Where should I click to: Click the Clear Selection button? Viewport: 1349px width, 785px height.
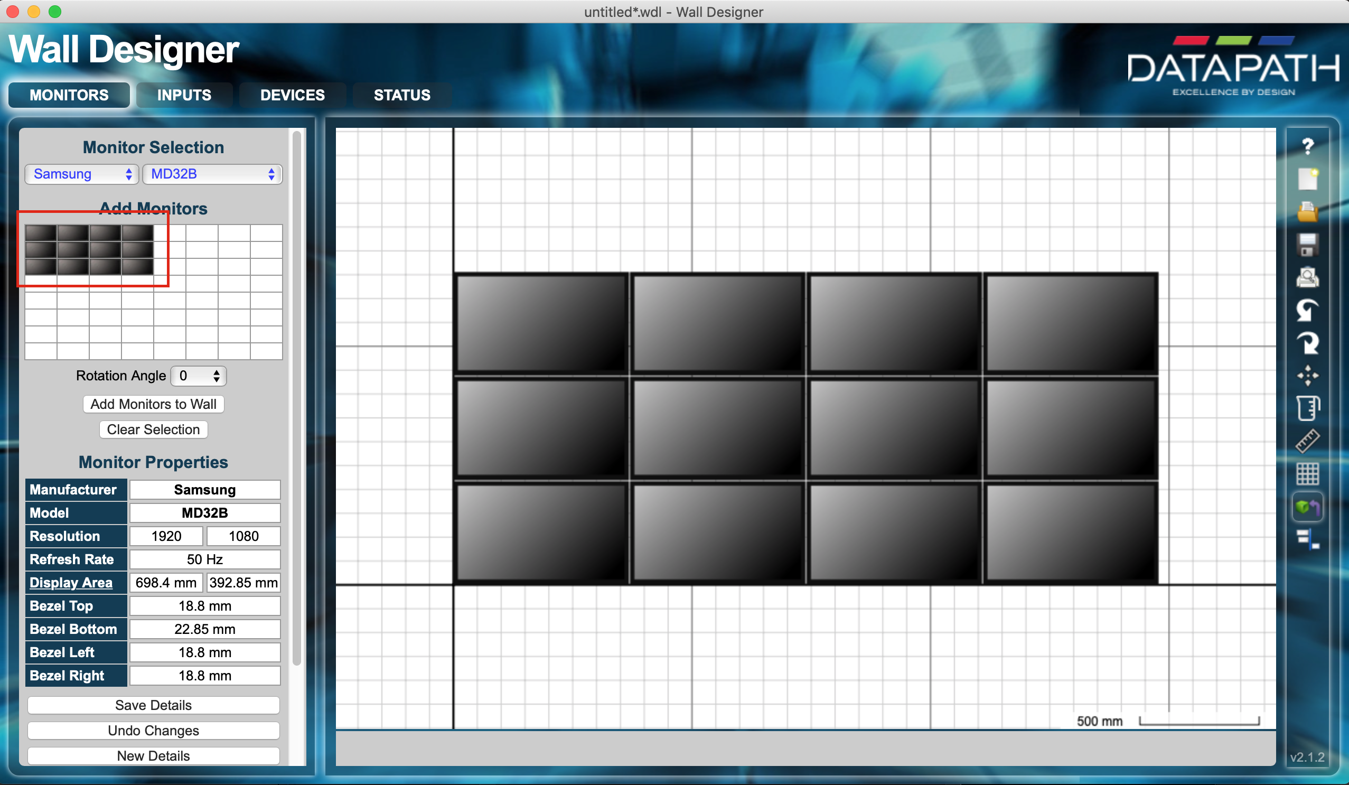tap(152, 429)
